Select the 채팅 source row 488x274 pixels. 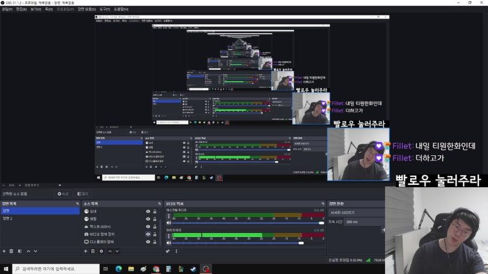121,219
